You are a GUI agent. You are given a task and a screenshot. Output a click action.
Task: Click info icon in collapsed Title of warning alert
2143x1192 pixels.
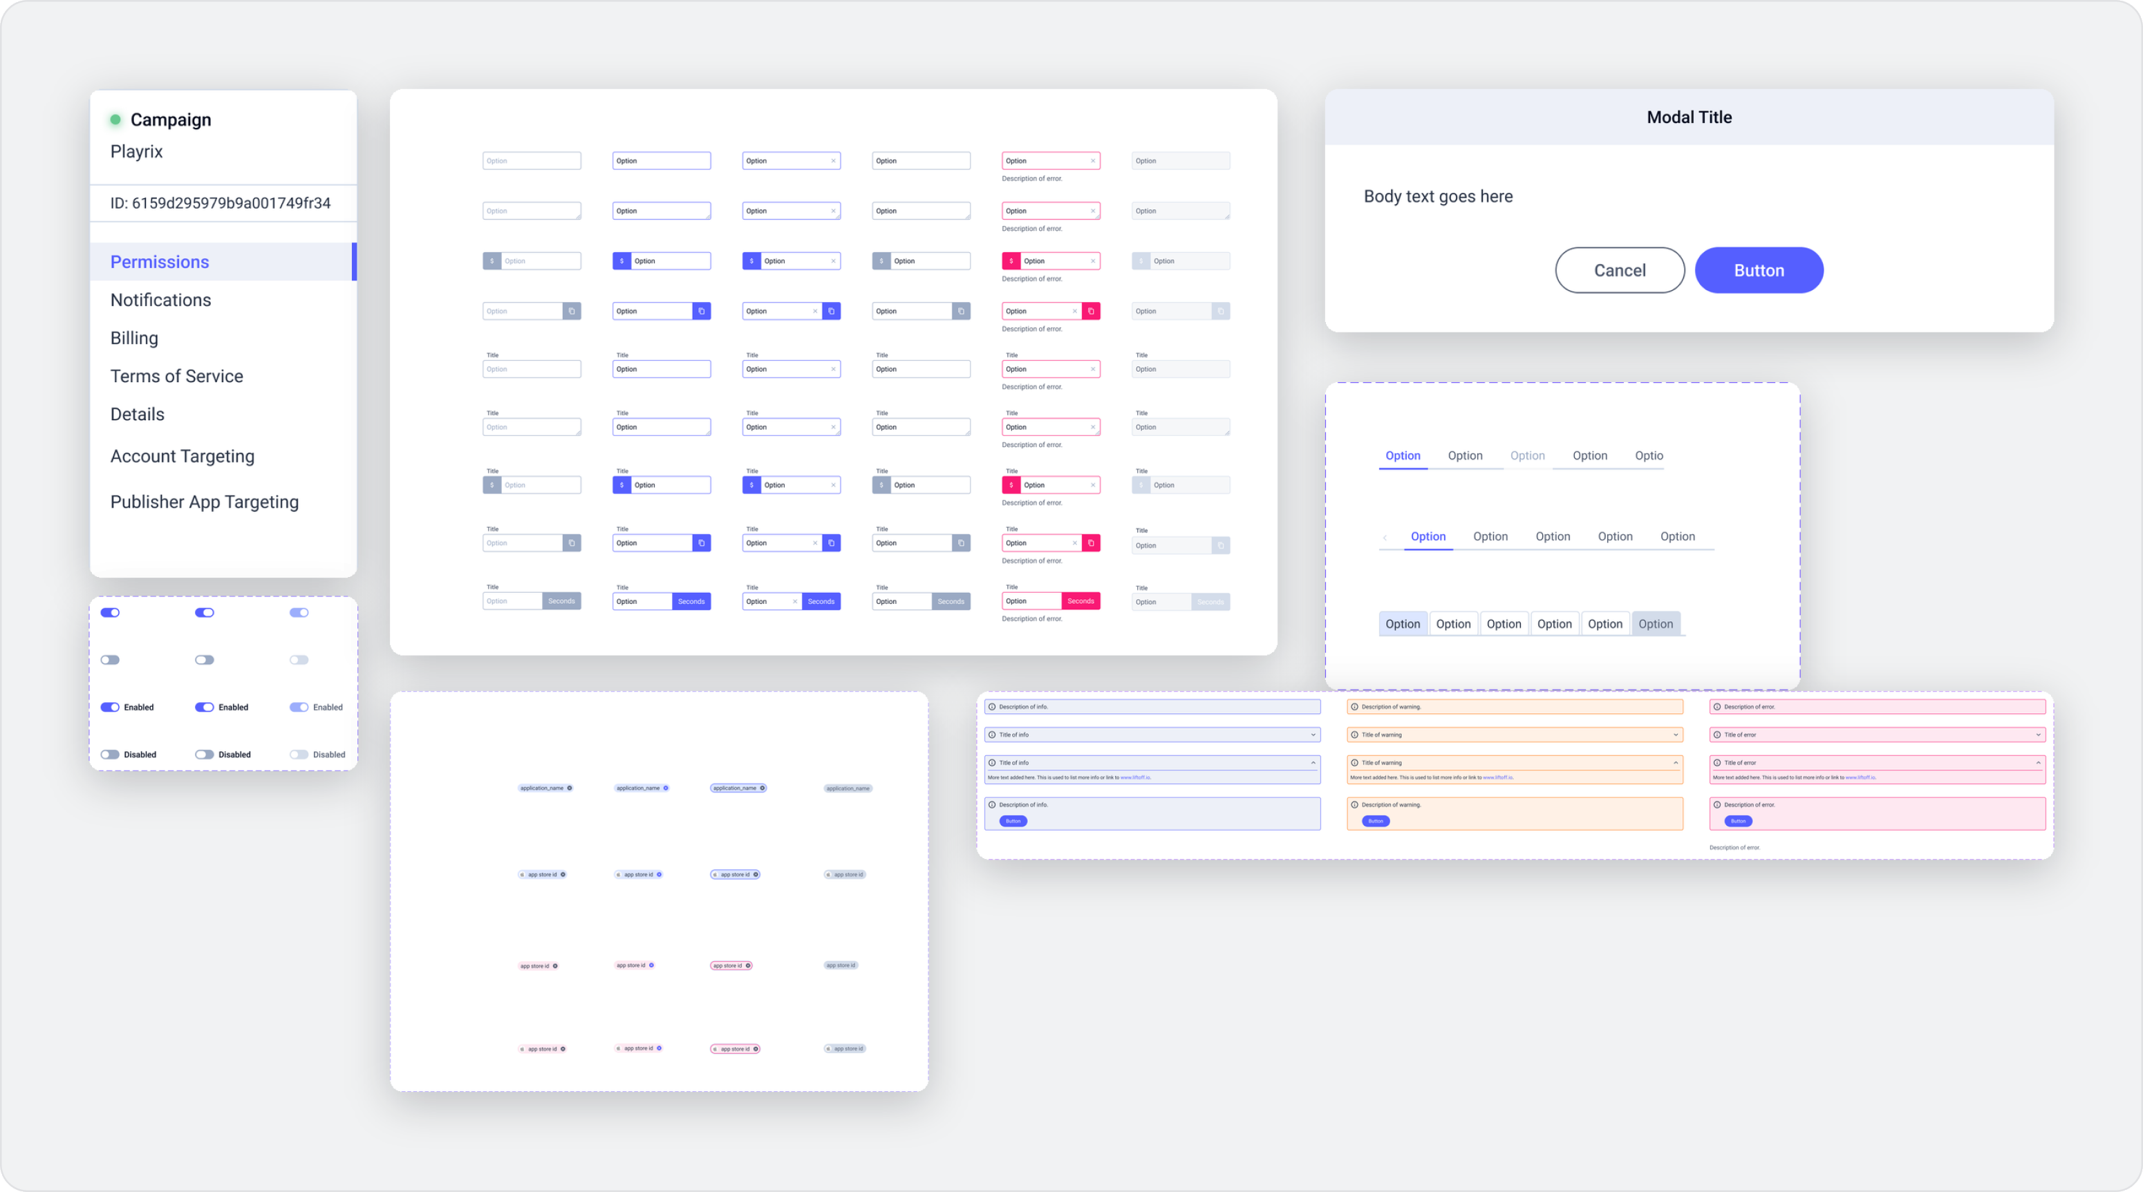pos(1354,735)
